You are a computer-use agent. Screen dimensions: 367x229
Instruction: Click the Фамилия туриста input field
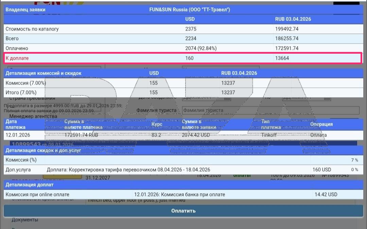(270, 110)
